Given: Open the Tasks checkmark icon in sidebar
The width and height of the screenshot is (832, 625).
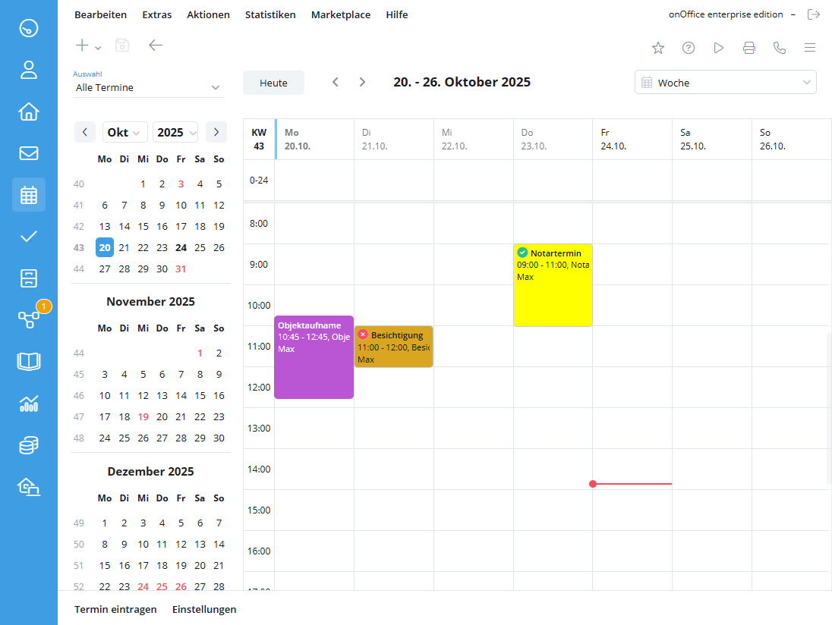Looking at the screenshot, I should [x=29, y=236].
